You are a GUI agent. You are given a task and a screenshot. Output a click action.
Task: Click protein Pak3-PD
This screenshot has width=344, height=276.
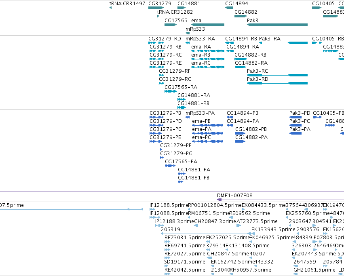[x=300, y=113]
